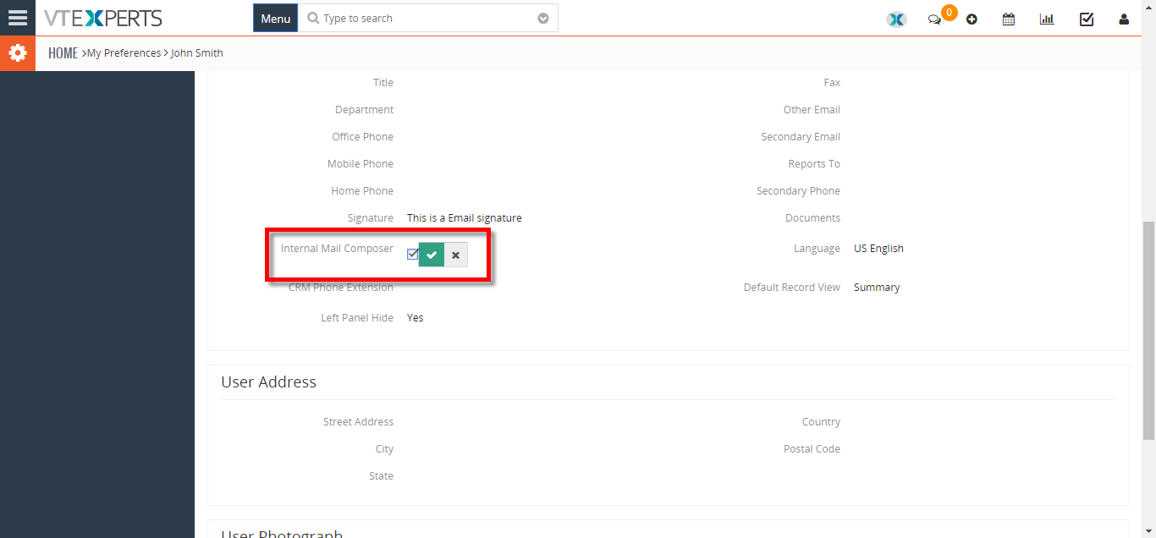
Task: Click Default Record View value 'Summary'
Action: click(x=877, y=287)
